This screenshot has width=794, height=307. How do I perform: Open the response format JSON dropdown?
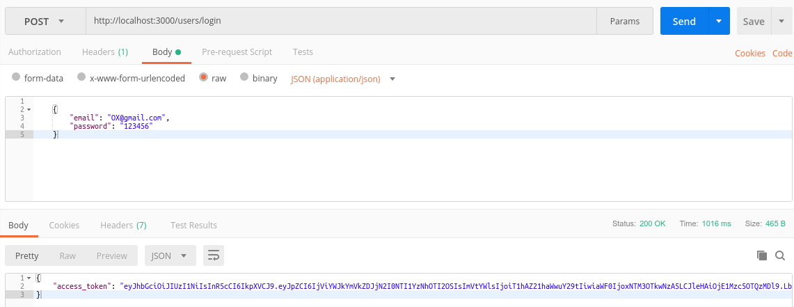[170, 255]
